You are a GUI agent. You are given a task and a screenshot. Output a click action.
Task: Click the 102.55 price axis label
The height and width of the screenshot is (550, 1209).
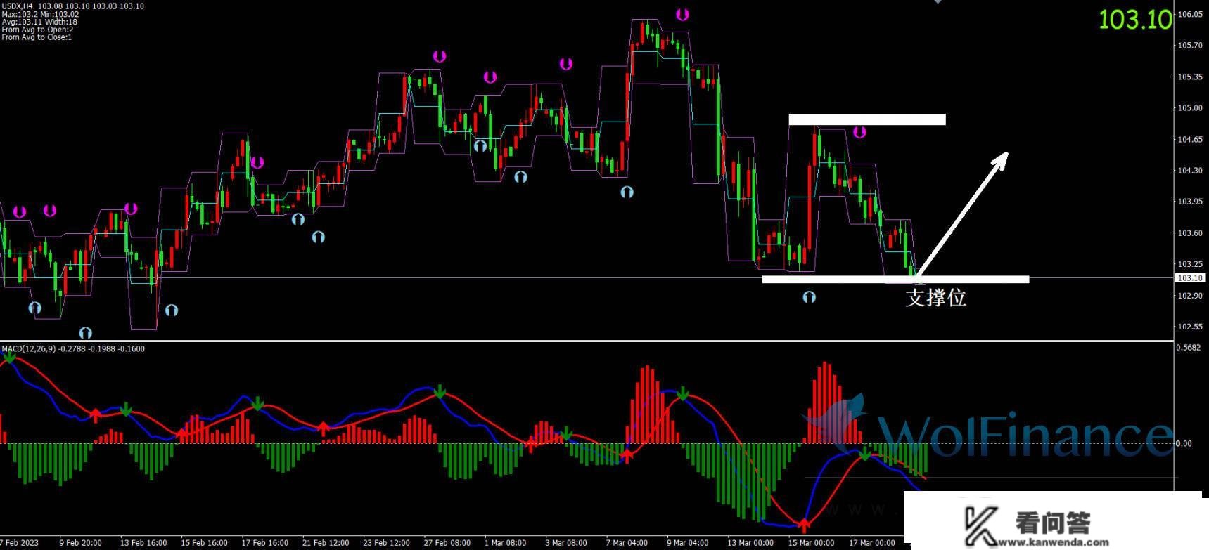pos(1189,327)
